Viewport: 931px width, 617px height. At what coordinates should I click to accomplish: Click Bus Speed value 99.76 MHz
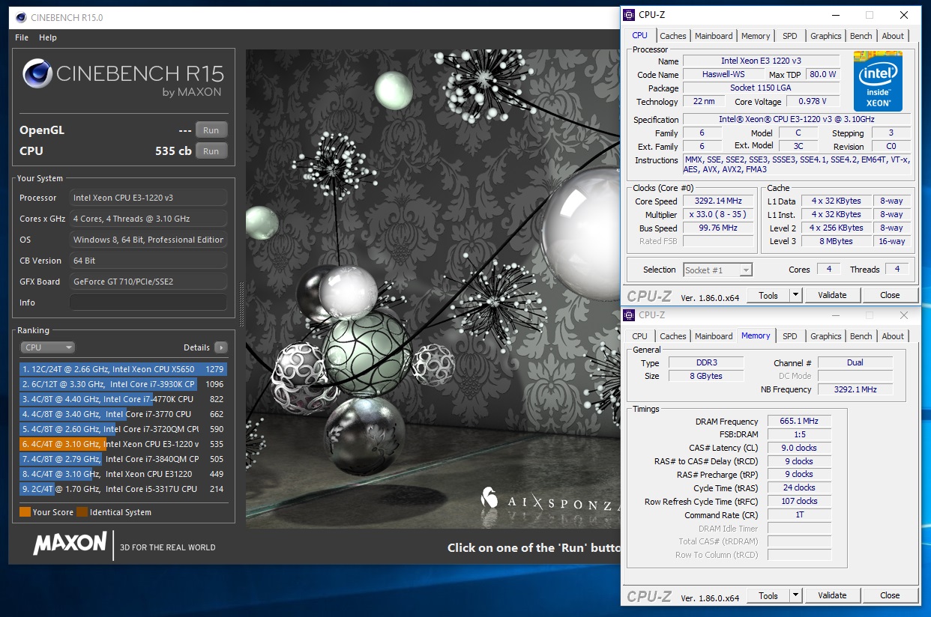[x=718, y=228]
